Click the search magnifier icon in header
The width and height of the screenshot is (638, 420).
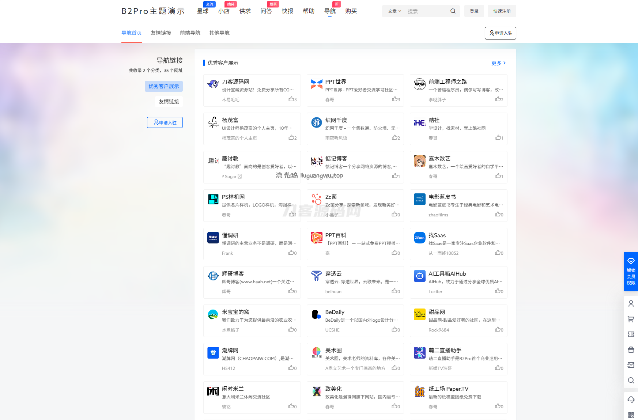pyautogui.click(x=453, y=11)
